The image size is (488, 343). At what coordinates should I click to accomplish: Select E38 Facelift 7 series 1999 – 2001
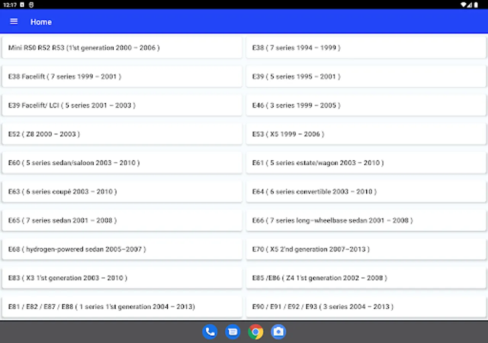pos(122,77)
